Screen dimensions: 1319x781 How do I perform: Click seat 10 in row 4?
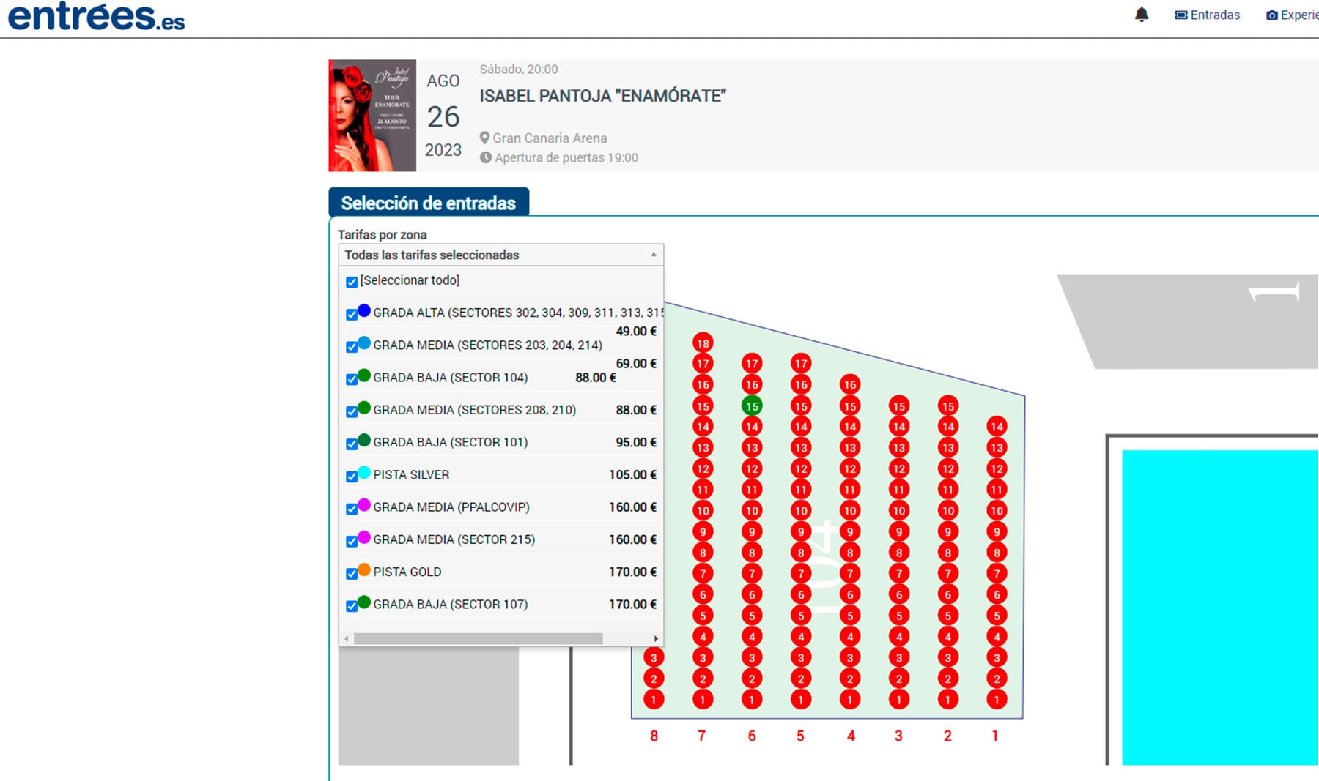click(850, 511)
